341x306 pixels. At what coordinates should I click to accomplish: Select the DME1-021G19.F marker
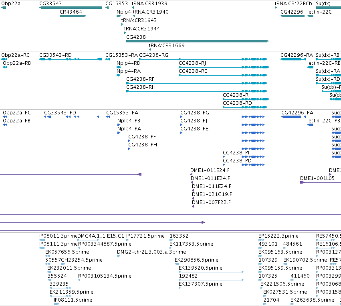tap(193, 198)
